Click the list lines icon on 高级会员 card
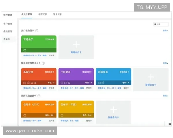 (35, 83)
